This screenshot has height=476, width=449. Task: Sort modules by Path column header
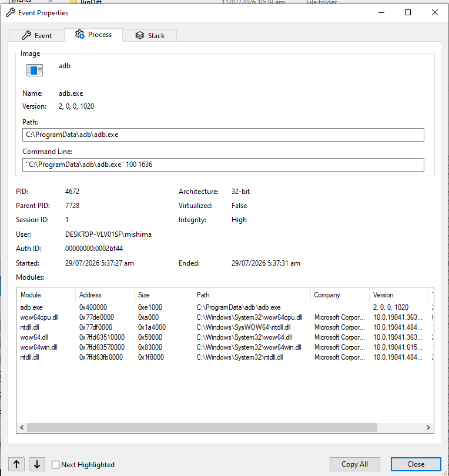point(252,295)
